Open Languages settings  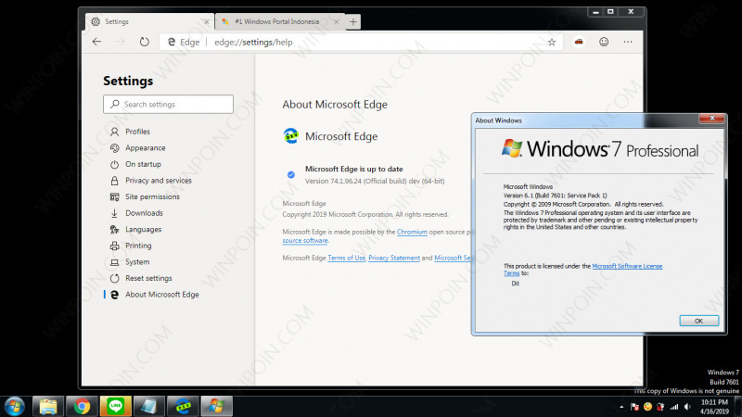point(143,229)
